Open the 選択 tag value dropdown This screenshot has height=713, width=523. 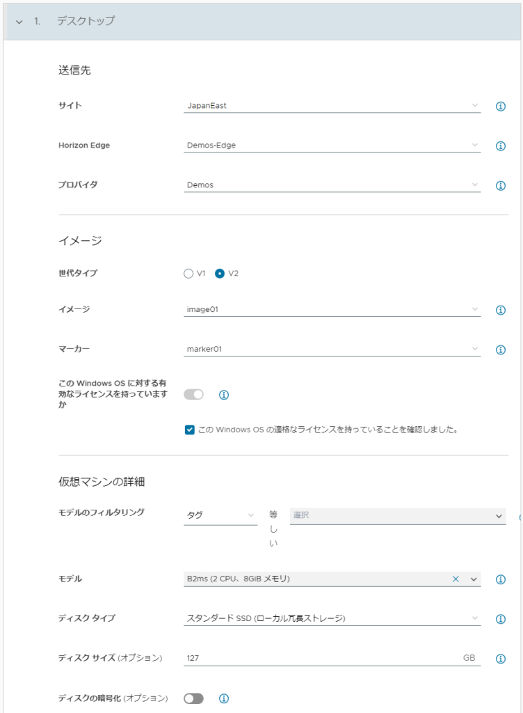(398, 516)
